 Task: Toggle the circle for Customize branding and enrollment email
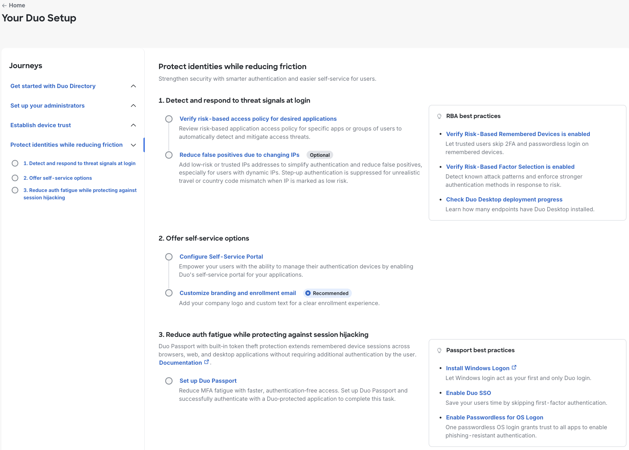(x=169, y=293)
